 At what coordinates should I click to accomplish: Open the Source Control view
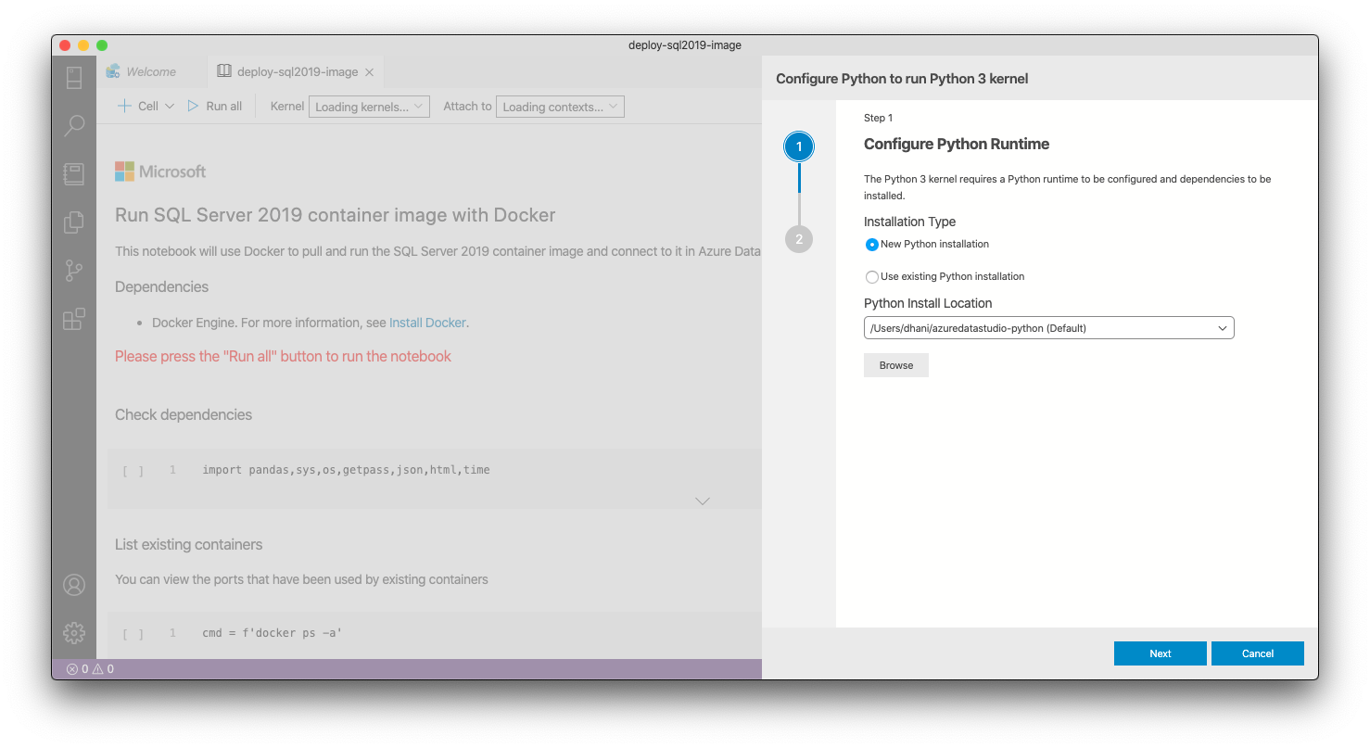[74, 271]
